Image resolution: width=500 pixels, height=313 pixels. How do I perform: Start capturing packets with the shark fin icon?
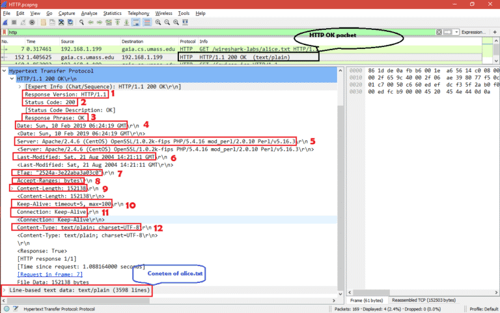5,22
